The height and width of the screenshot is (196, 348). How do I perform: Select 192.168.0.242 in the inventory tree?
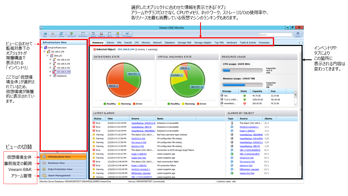coord(63,64)
